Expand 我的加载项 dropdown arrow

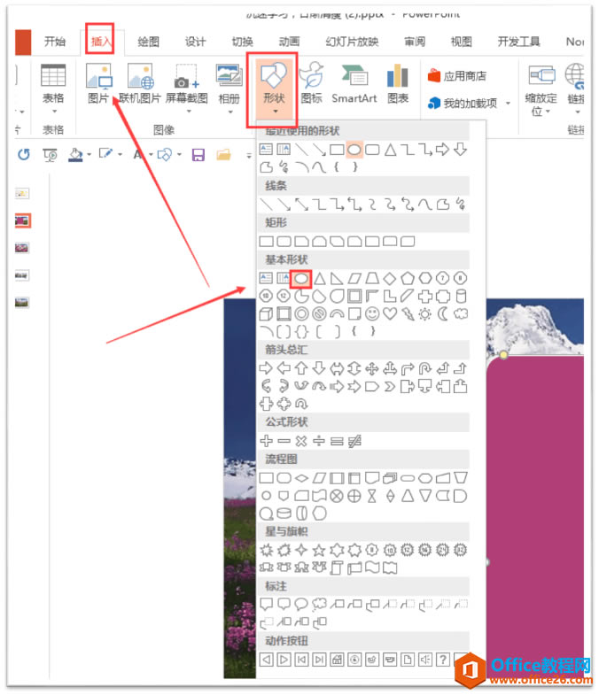[x=509, y=104]
